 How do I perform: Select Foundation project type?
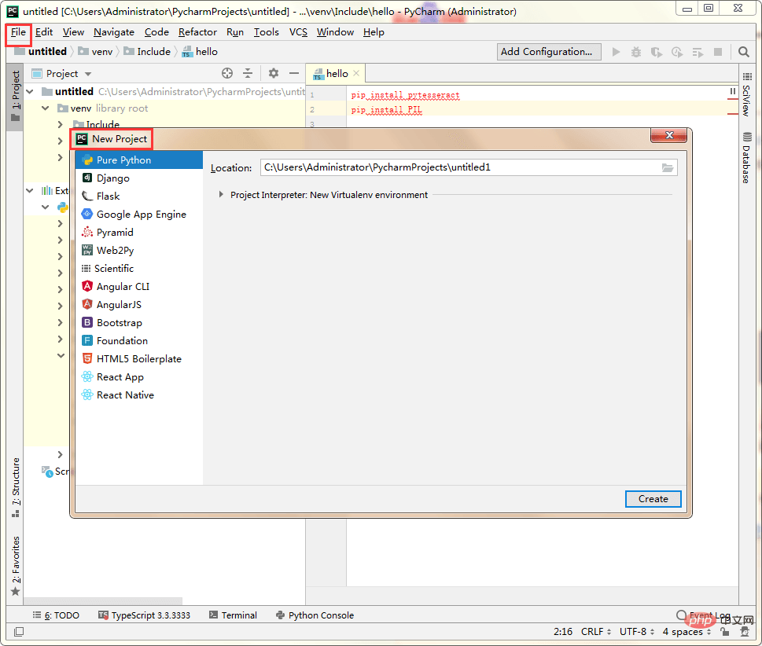139,340
